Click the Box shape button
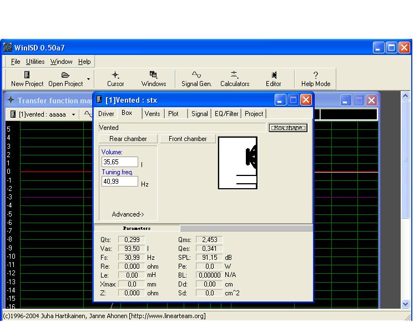Viewport: 414px width, 322px height. point(288,128)
